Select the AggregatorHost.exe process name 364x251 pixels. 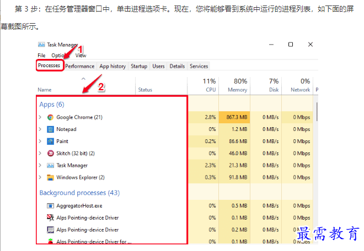(x=79, y=206)
